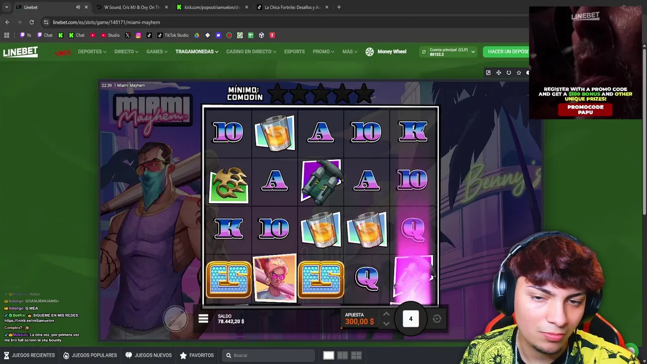Expand PROMO menu
647x364 pixels.
click(x=323, y=52)
